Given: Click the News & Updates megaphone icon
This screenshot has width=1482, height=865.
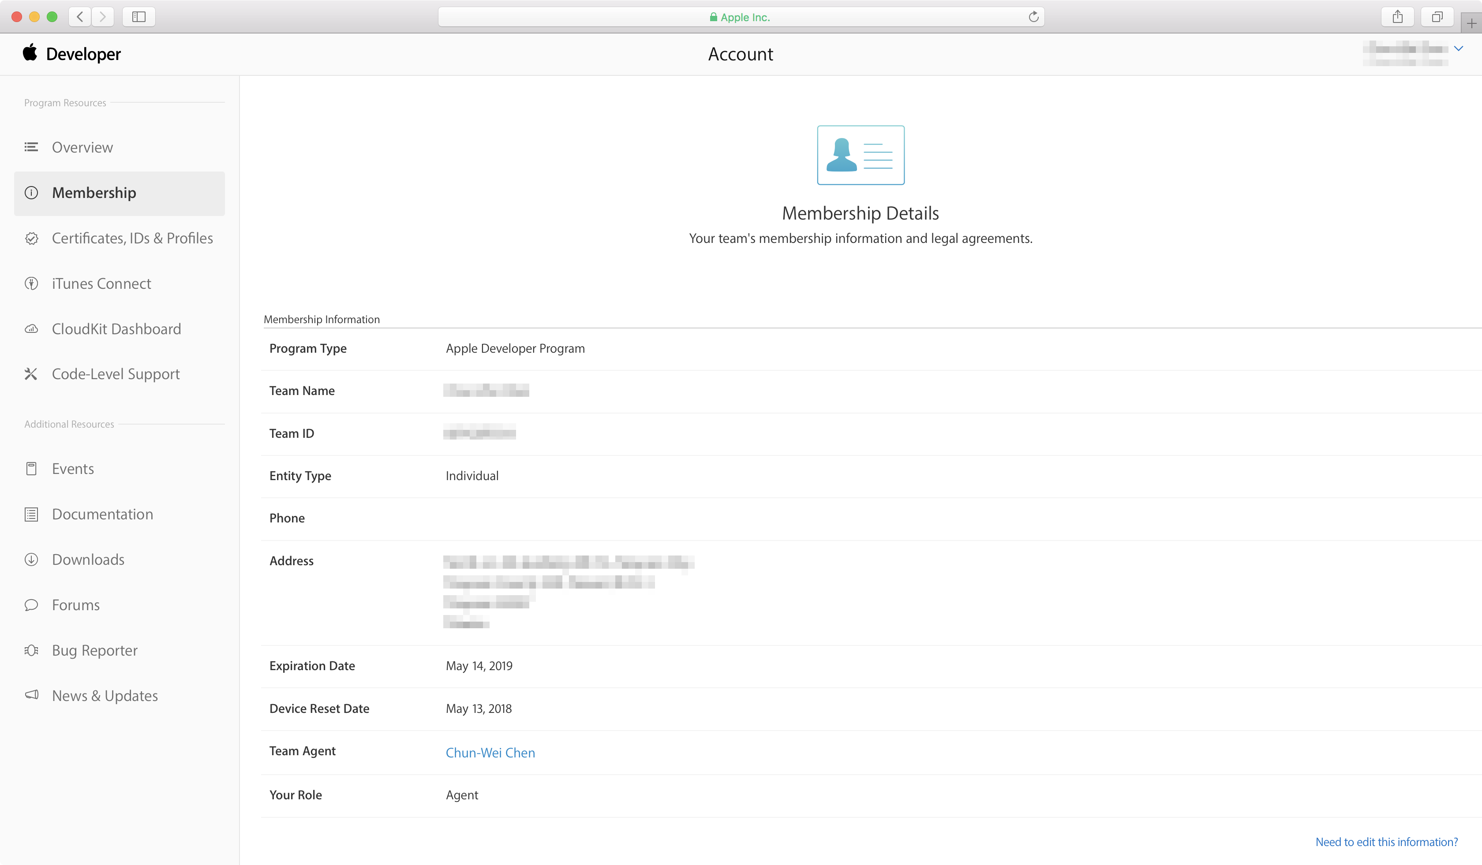Looking at the screenshot, I should pos(31,695).
